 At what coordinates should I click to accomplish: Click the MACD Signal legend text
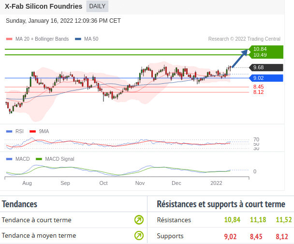[59, 159]
